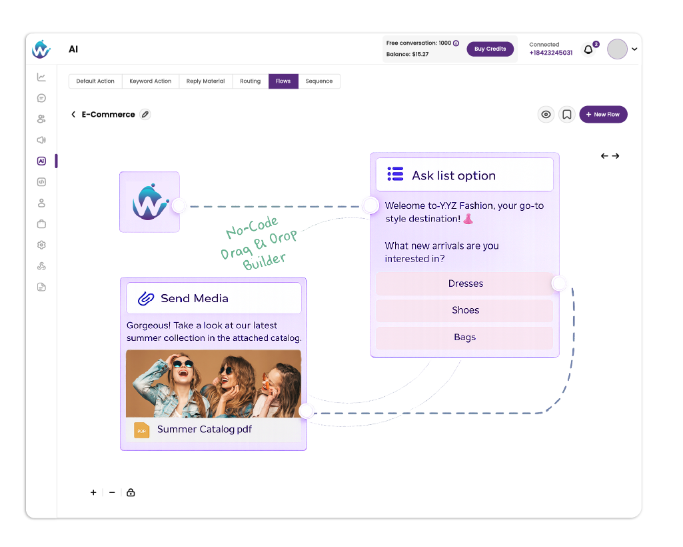Screen dimensions: 683x547
Task: Click the 'Gorgeous! Take a look' message text
Action: (214, 332)
